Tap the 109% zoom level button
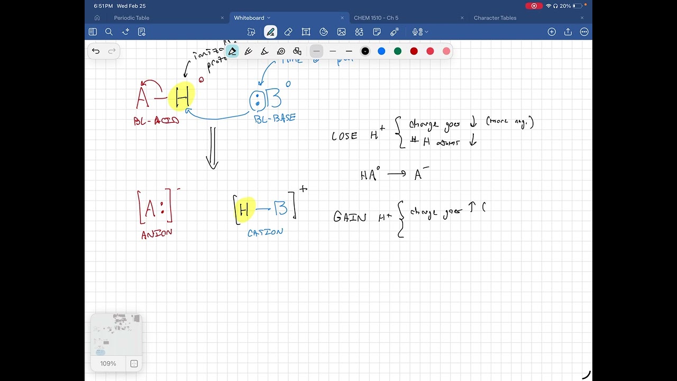Screen dimensions: 677x381 [x=108, y=364]
